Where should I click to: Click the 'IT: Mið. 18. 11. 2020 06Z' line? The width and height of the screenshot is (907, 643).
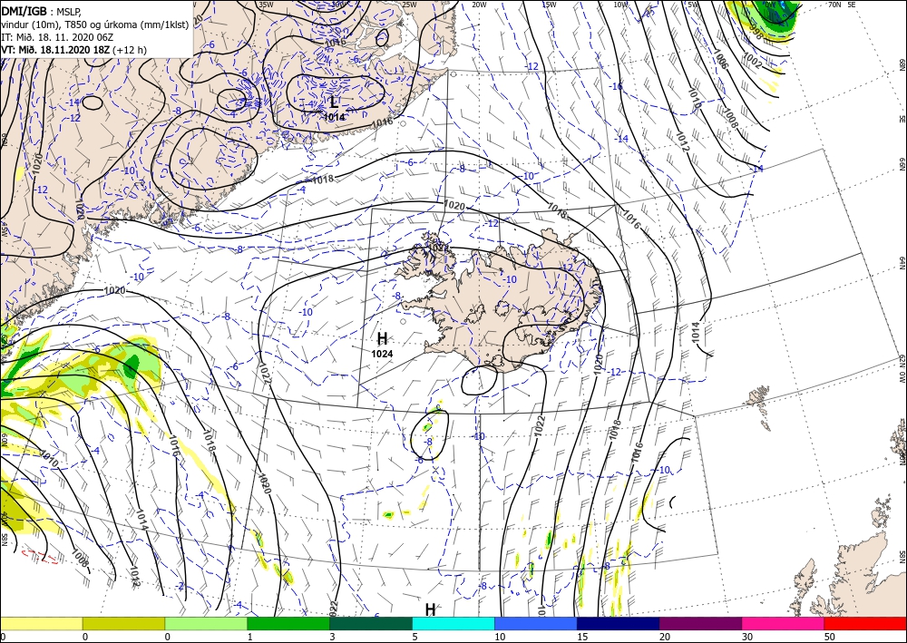(57, 37)
